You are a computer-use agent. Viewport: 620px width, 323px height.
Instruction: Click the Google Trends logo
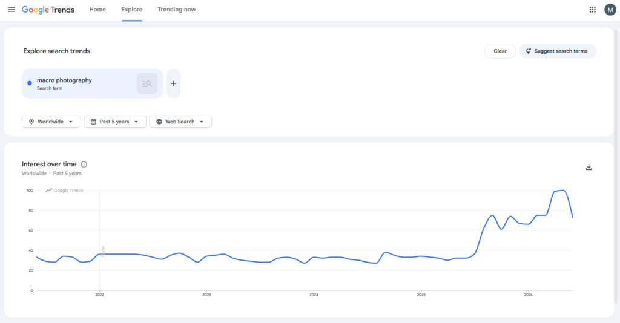point(48,10)
